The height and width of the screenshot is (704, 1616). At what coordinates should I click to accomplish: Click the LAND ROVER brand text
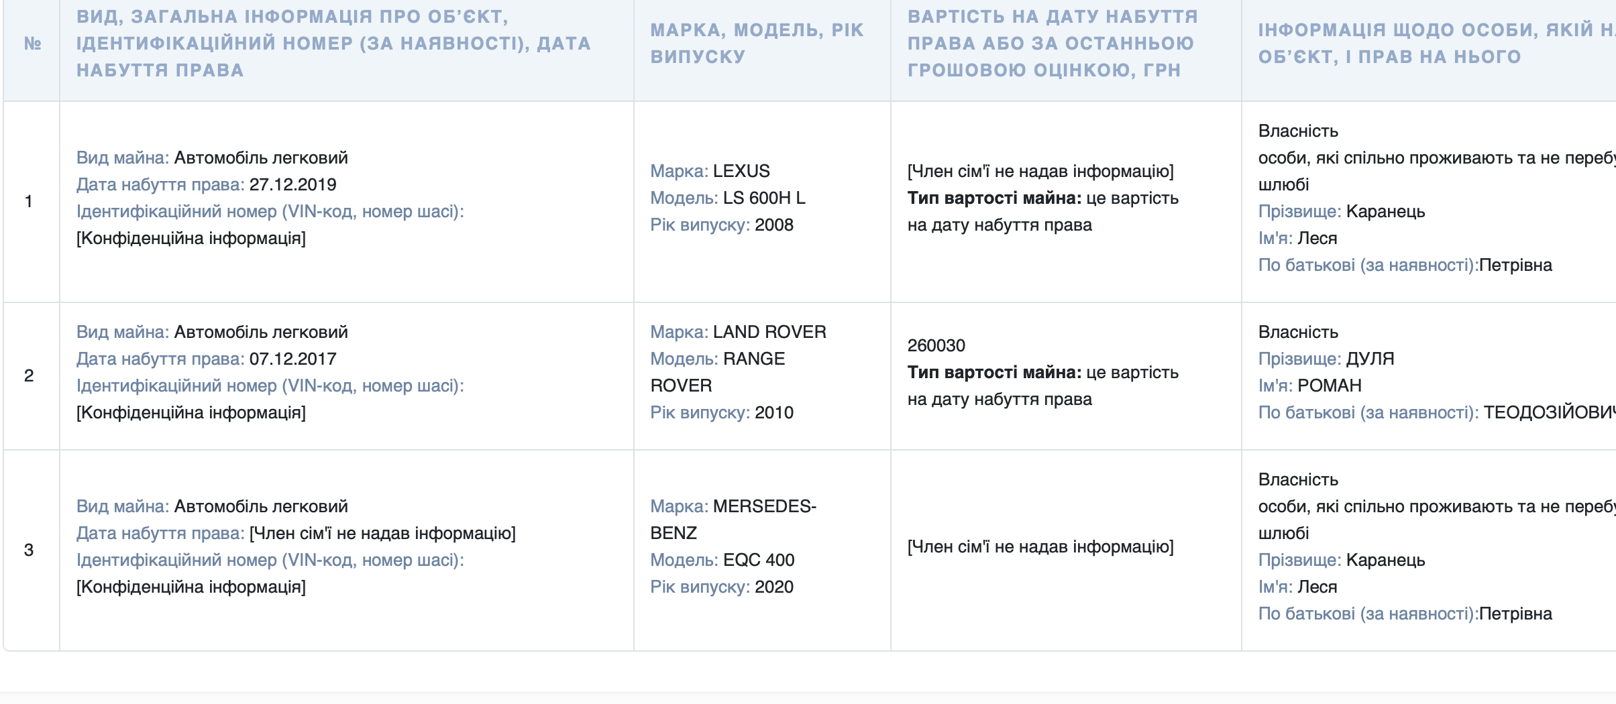[x=769, y=332]
